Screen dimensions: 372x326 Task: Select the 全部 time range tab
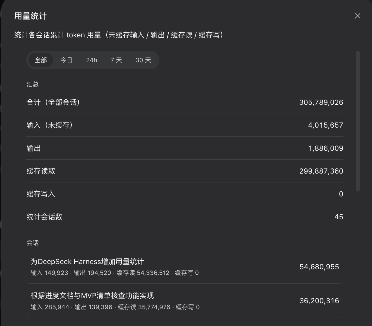[x=41, y=60]
